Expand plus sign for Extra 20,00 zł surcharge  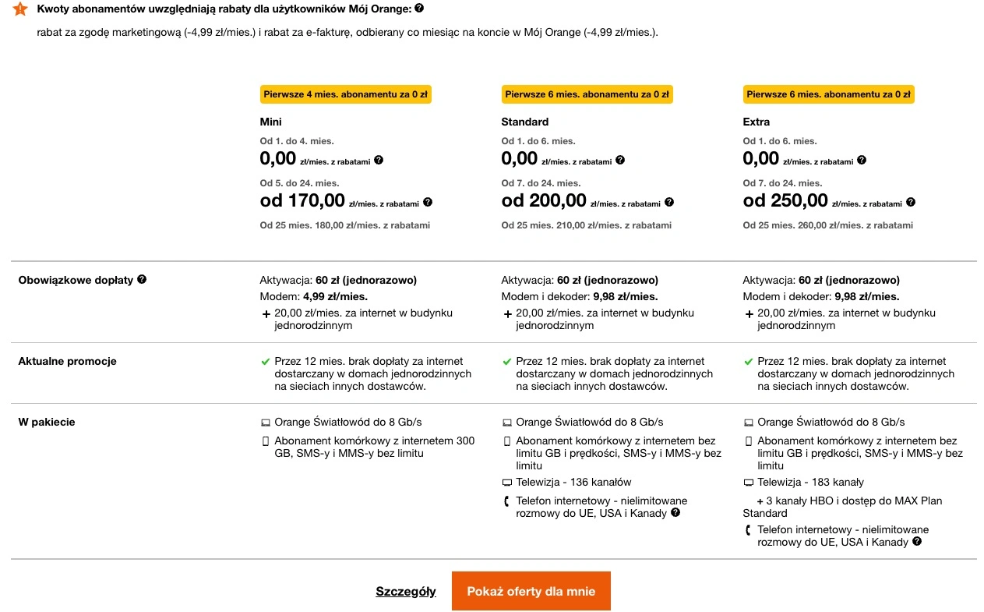click(749, 313)
